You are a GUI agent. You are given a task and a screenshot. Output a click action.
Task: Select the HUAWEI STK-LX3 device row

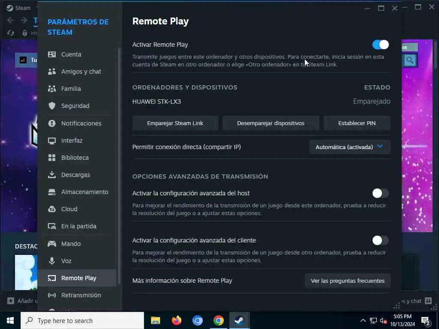click(x=261, y=101)
